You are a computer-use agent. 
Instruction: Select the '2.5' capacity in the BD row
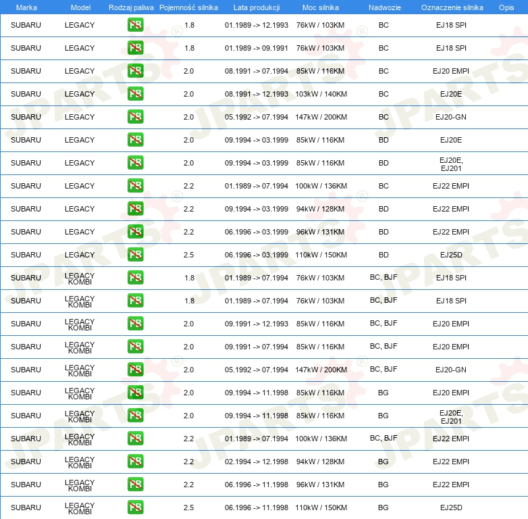pyautogui.click(x=188, y=255)
